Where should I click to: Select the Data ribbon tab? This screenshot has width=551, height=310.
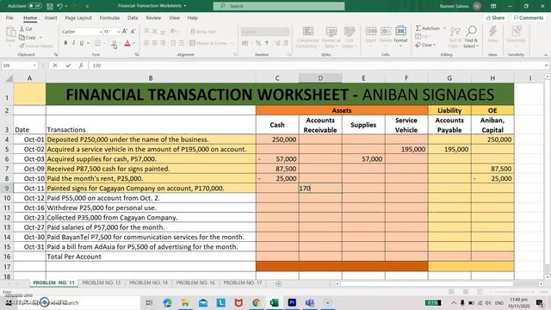click(x=133, y=17)
